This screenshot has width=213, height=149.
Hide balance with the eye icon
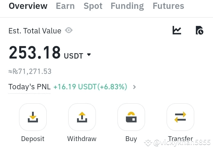(x=69, y=30)
